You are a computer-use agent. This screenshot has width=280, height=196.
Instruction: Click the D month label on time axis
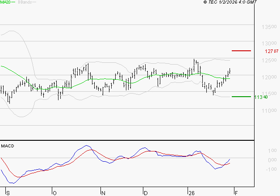click(145, 192)
